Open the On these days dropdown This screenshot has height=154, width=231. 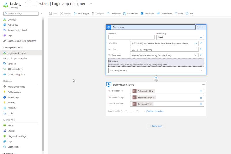[164, 55]
